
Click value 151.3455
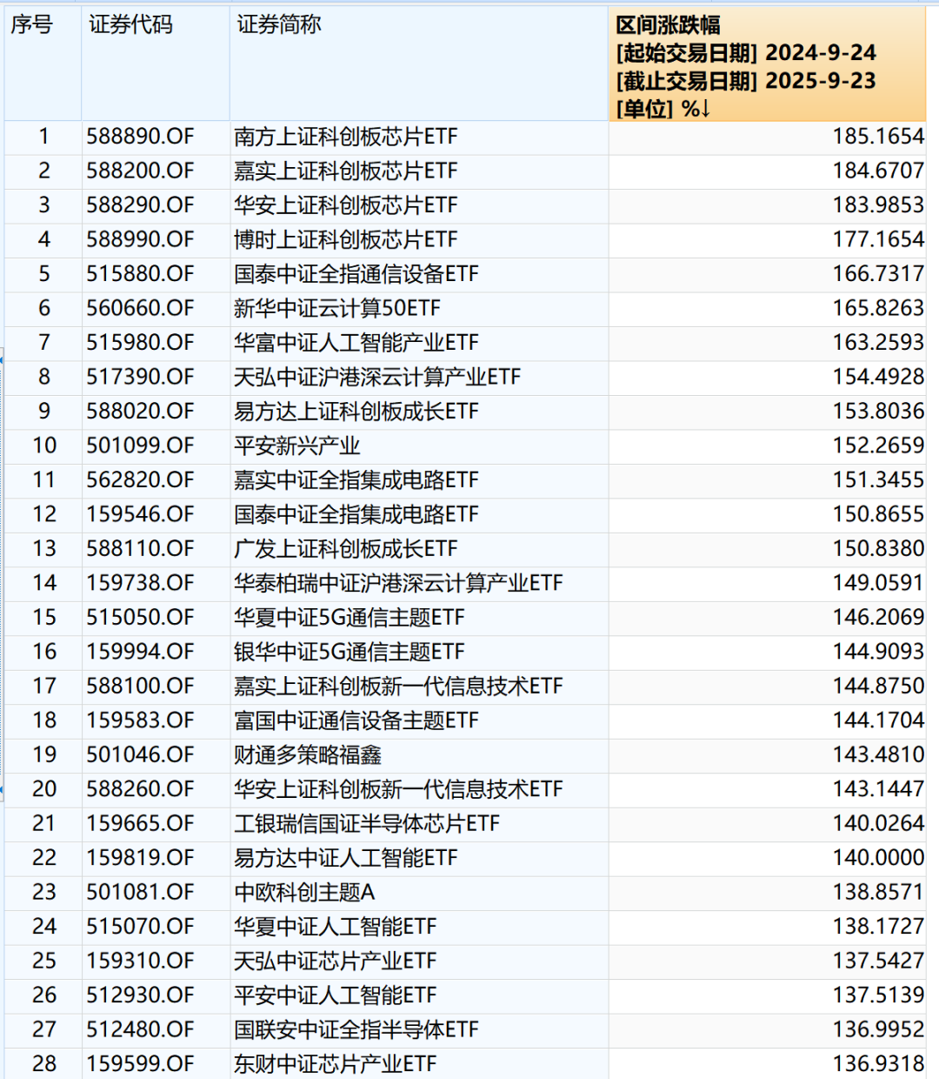(878, 480)
